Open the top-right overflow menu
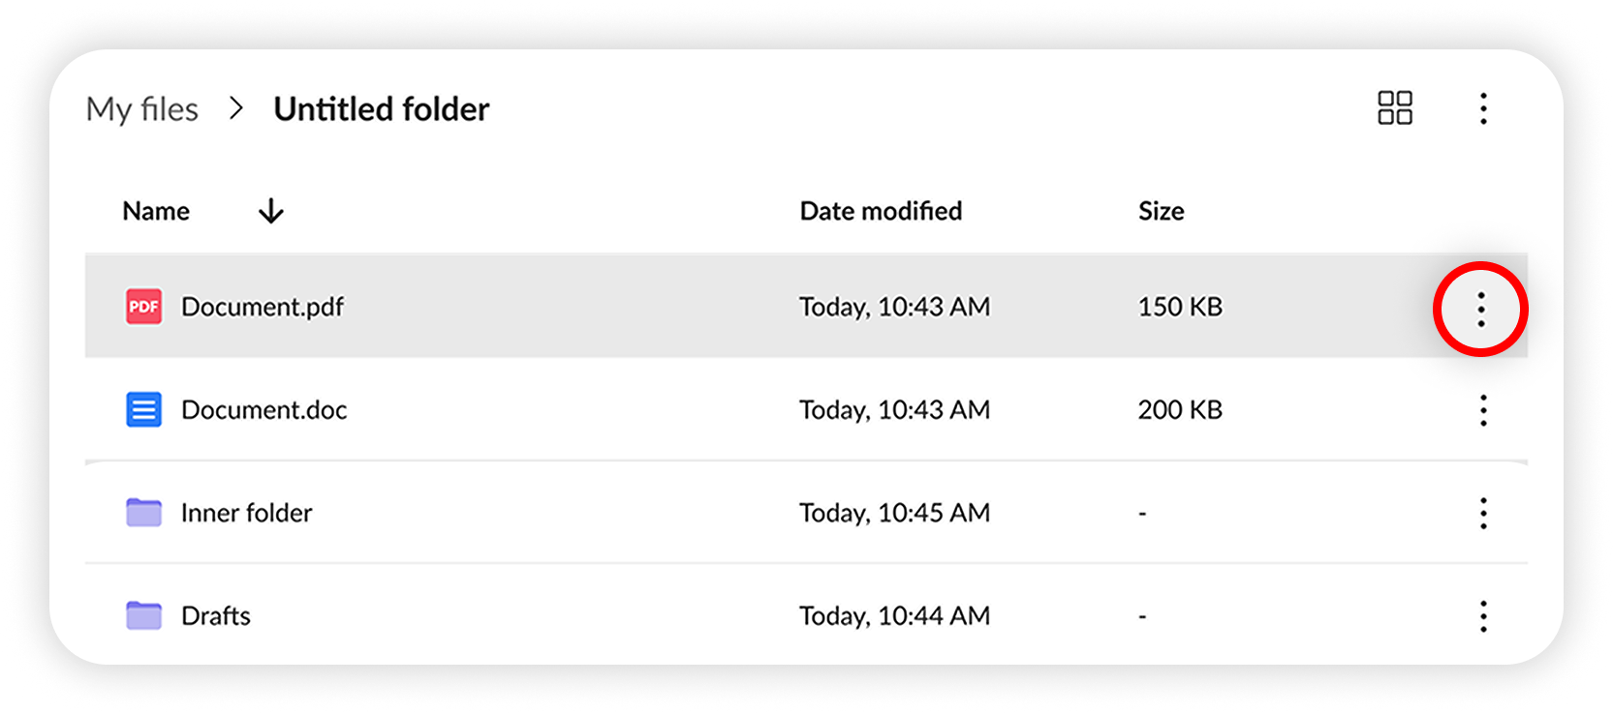 (x=1483, y=108)
